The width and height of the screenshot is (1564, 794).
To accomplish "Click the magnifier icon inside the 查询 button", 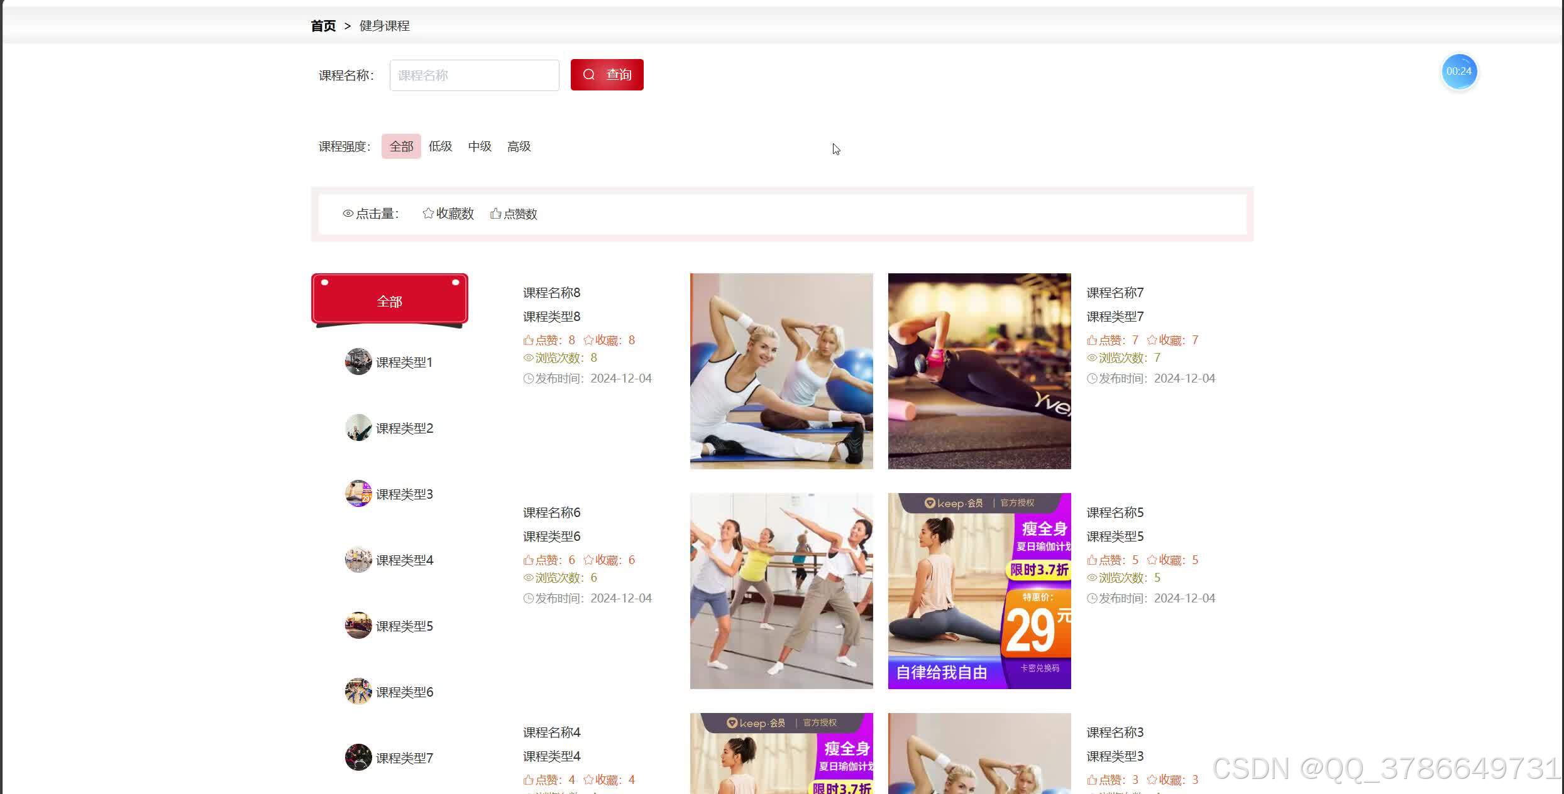I will (x=589, y=74).
